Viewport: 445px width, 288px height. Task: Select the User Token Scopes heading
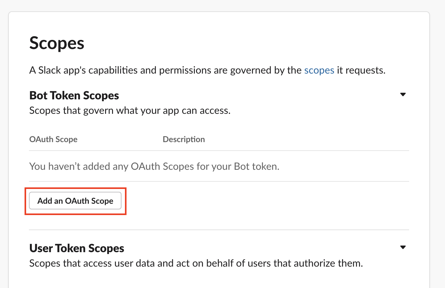click(76, 248)
